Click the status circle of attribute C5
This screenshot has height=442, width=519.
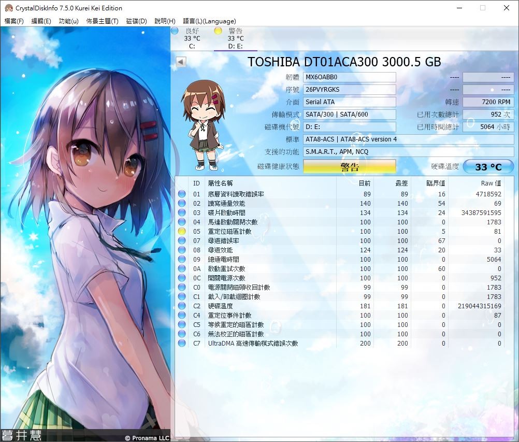(x=182, y=324)
